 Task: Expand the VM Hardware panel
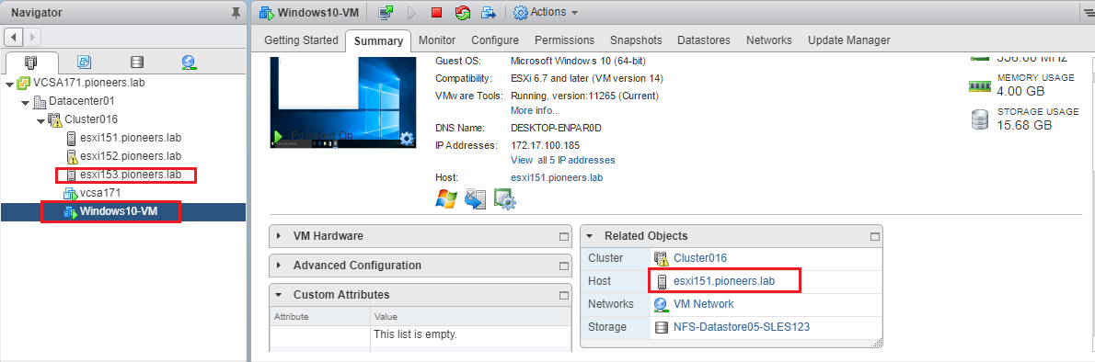tap(279, 236)
